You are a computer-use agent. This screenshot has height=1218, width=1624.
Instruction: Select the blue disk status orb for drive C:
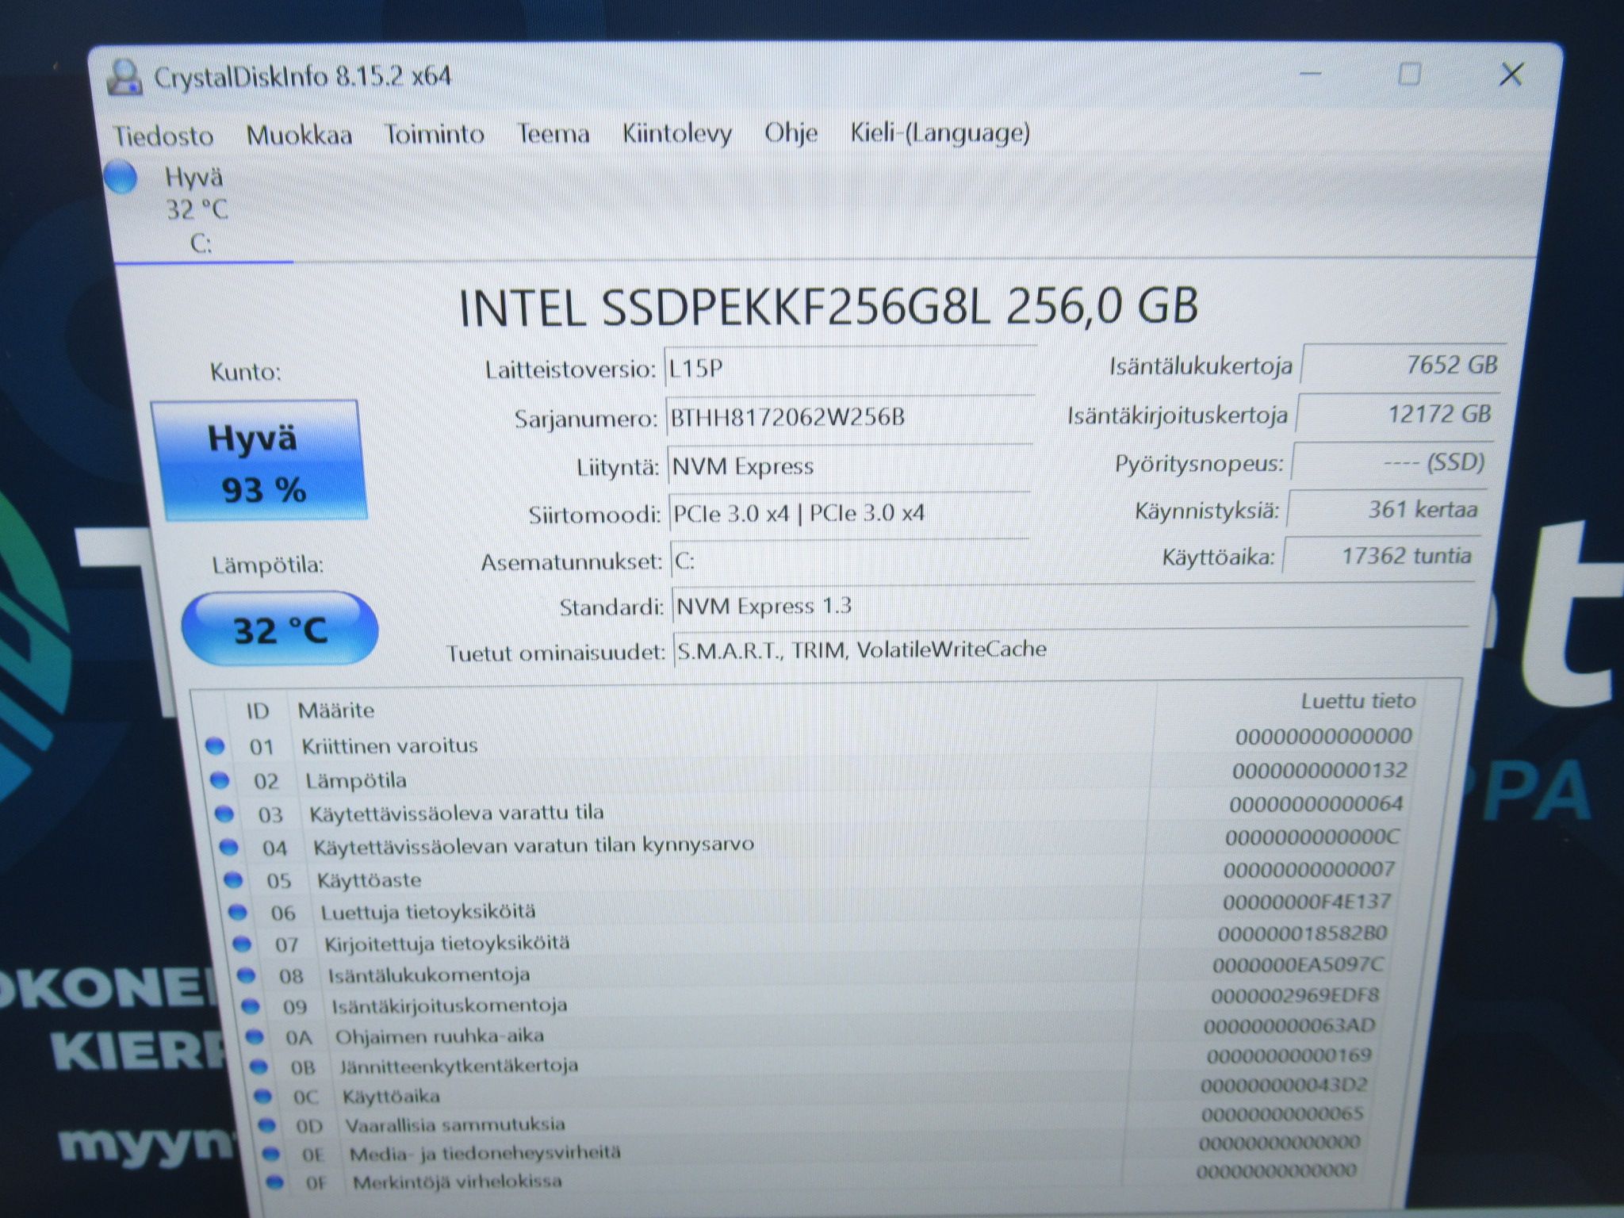pos(121,178)
